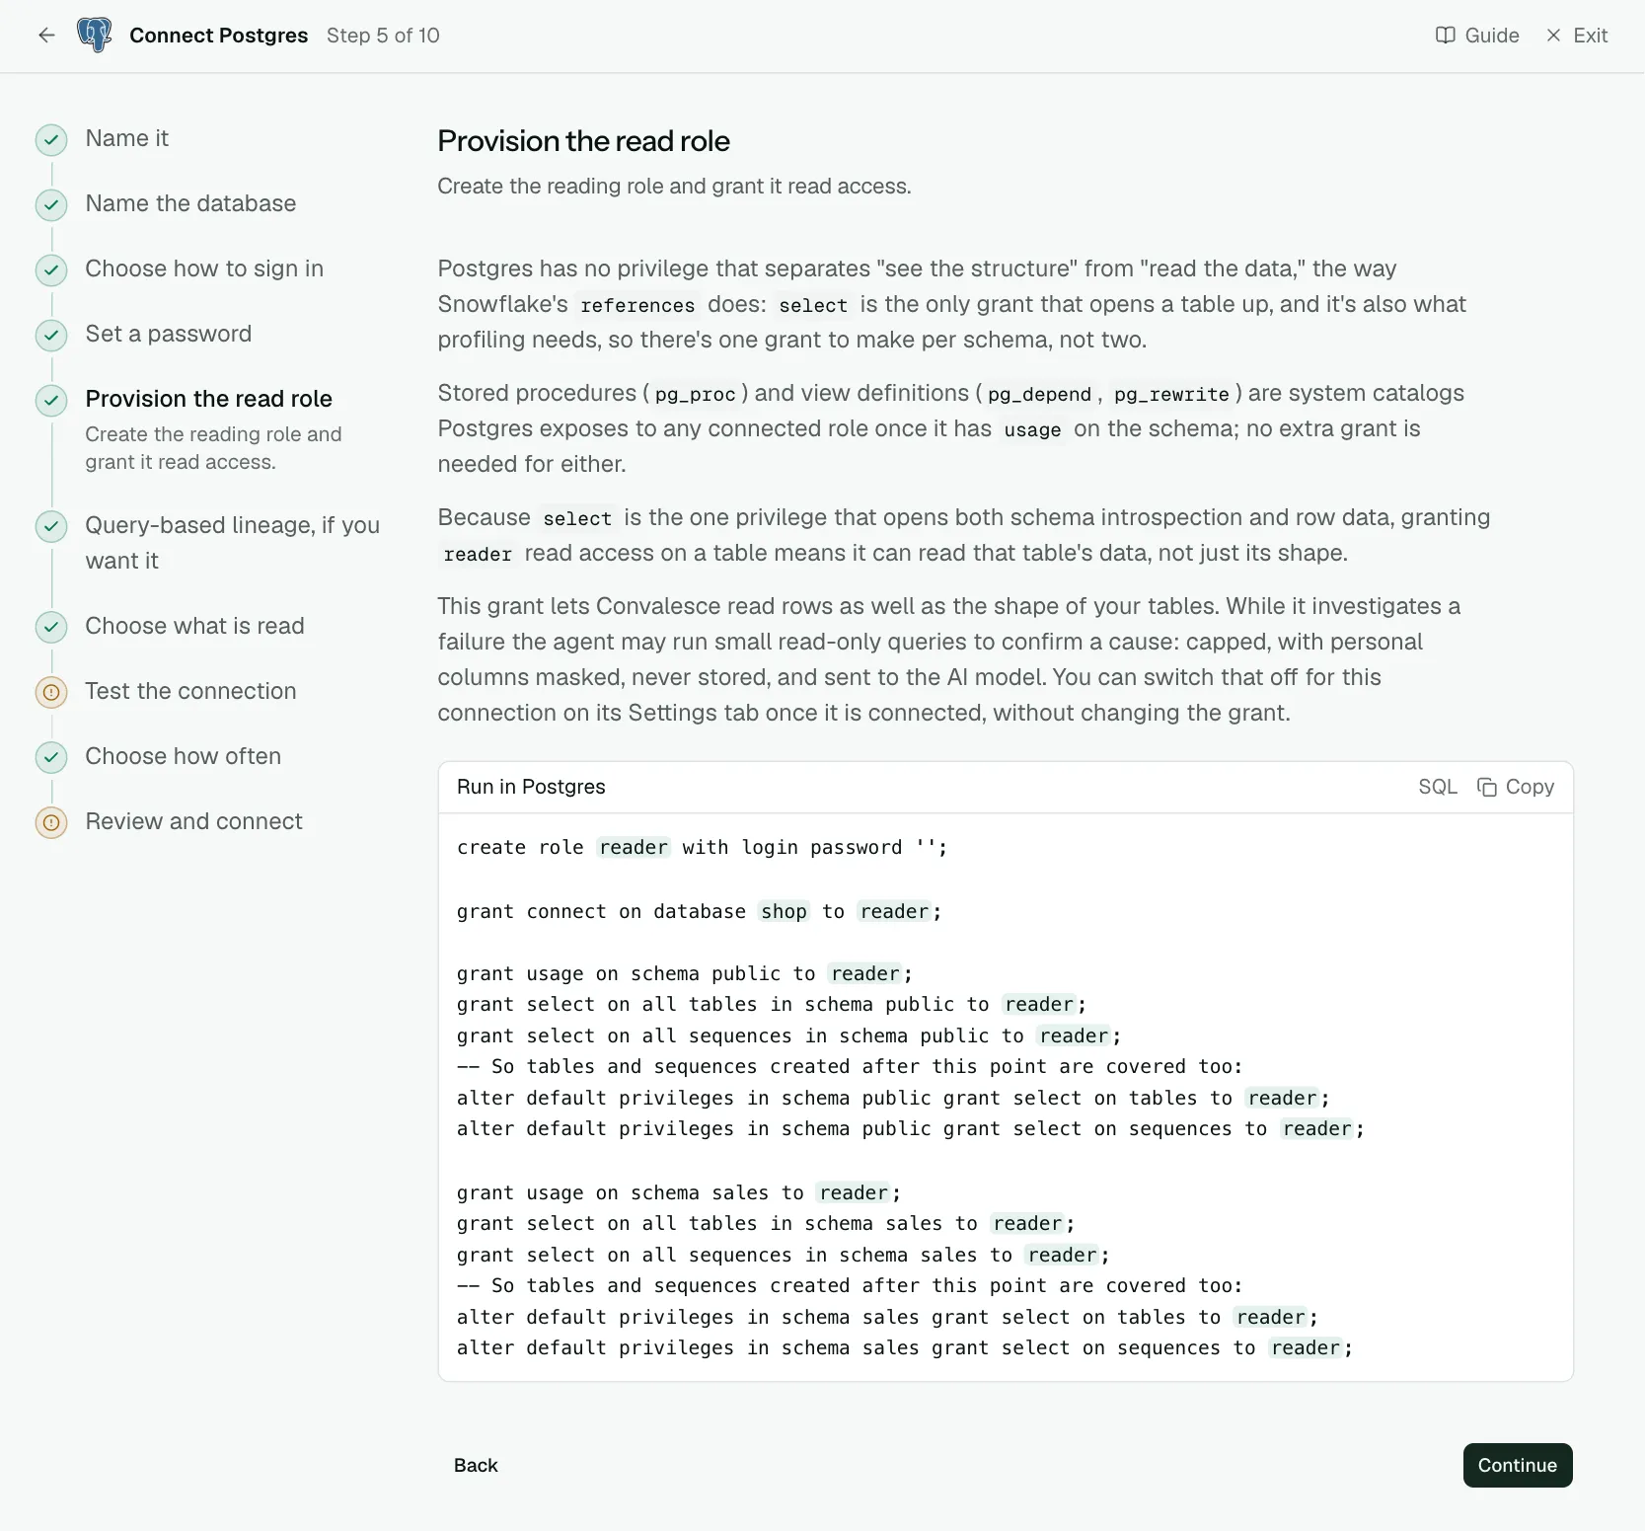Screen dimensions: 1645x1531
Task: Go to the Name it step
Action: (x=127, y=138)
